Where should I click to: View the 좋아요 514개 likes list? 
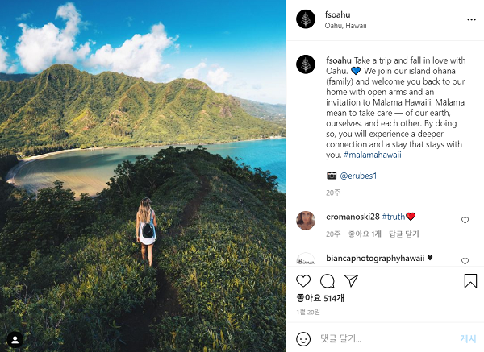(321, 298)
